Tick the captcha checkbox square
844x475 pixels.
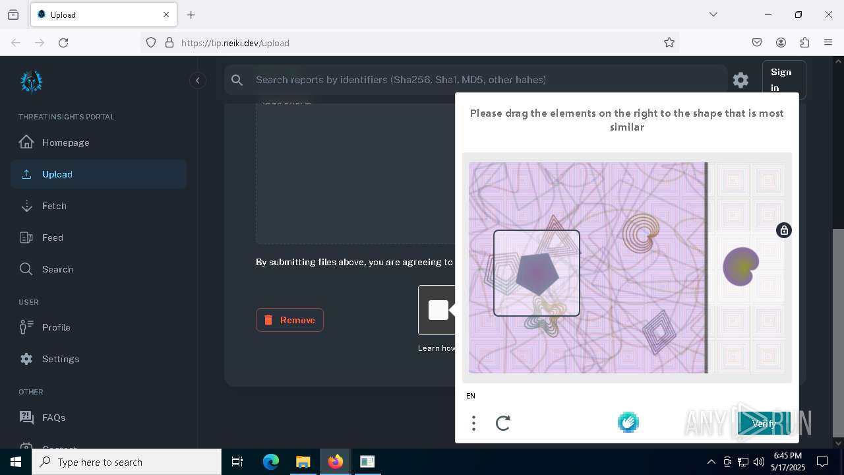(x=438, y=310)
